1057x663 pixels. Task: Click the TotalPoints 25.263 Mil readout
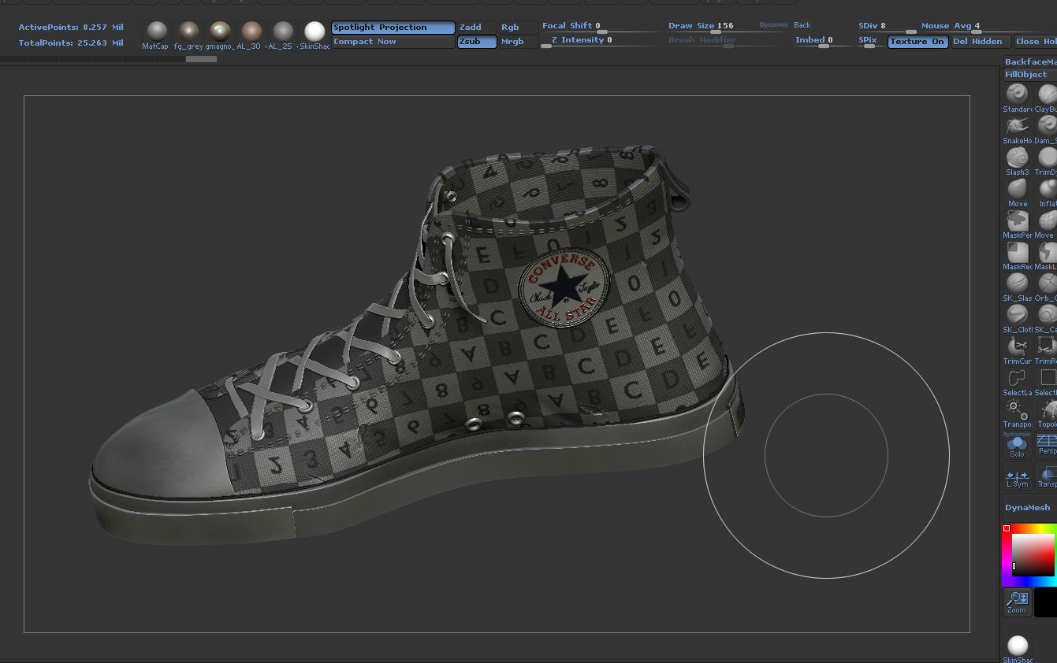pyautogui.click(x=71, y=43)
